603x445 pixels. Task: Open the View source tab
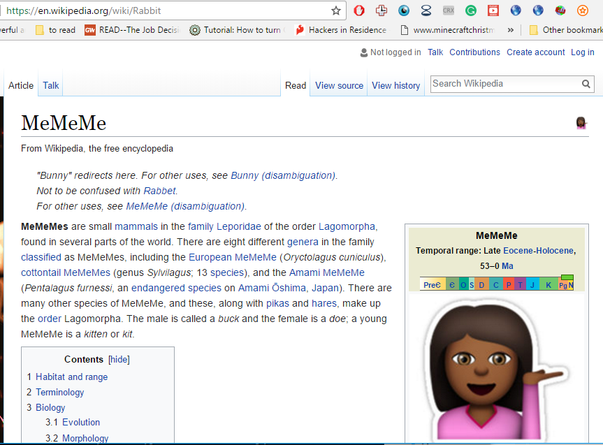339,85
